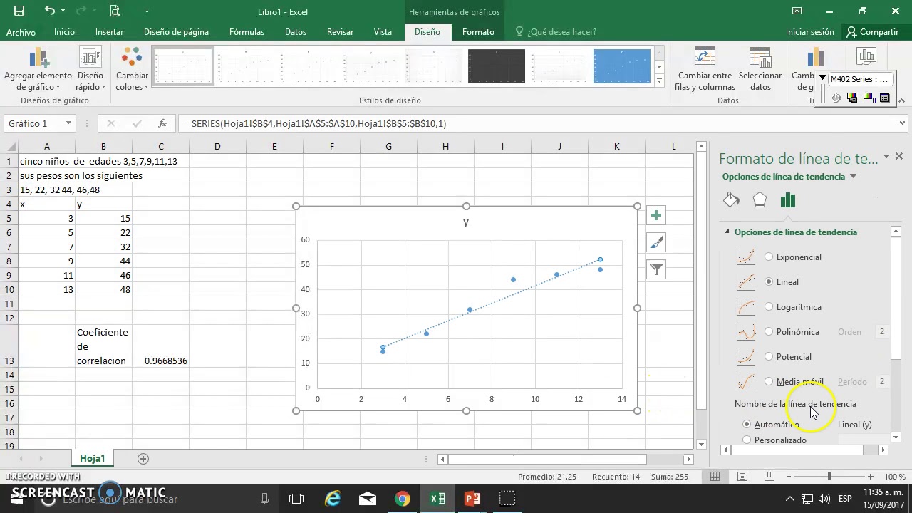This screenshot has width=912, height=513.
Task: Click the chart elements plus button
Action: point(656,215)
